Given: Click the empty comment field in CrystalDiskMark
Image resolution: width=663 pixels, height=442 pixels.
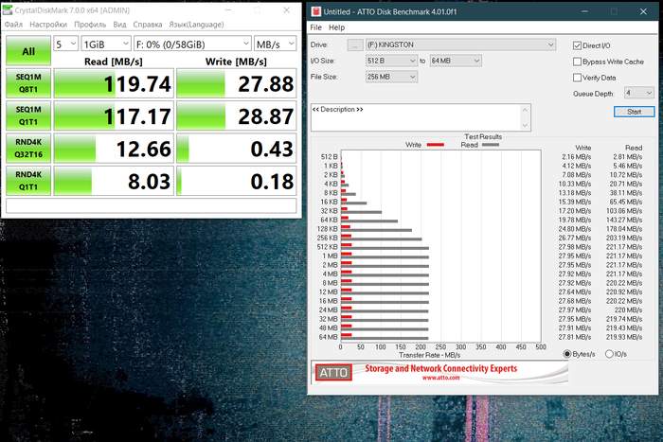Looking at the screenshot, I should [152, 205].
